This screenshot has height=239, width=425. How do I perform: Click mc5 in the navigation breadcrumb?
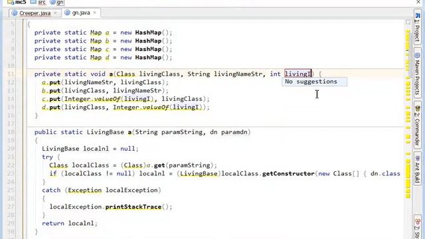pyautogui.click(x=21, y=2)
